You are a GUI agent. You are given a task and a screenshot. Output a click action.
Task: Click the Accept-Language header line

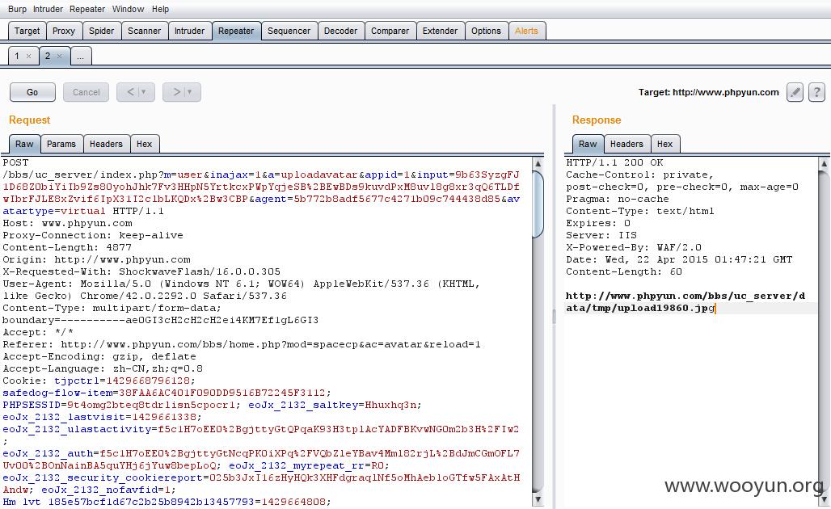(x=103, y=368)
